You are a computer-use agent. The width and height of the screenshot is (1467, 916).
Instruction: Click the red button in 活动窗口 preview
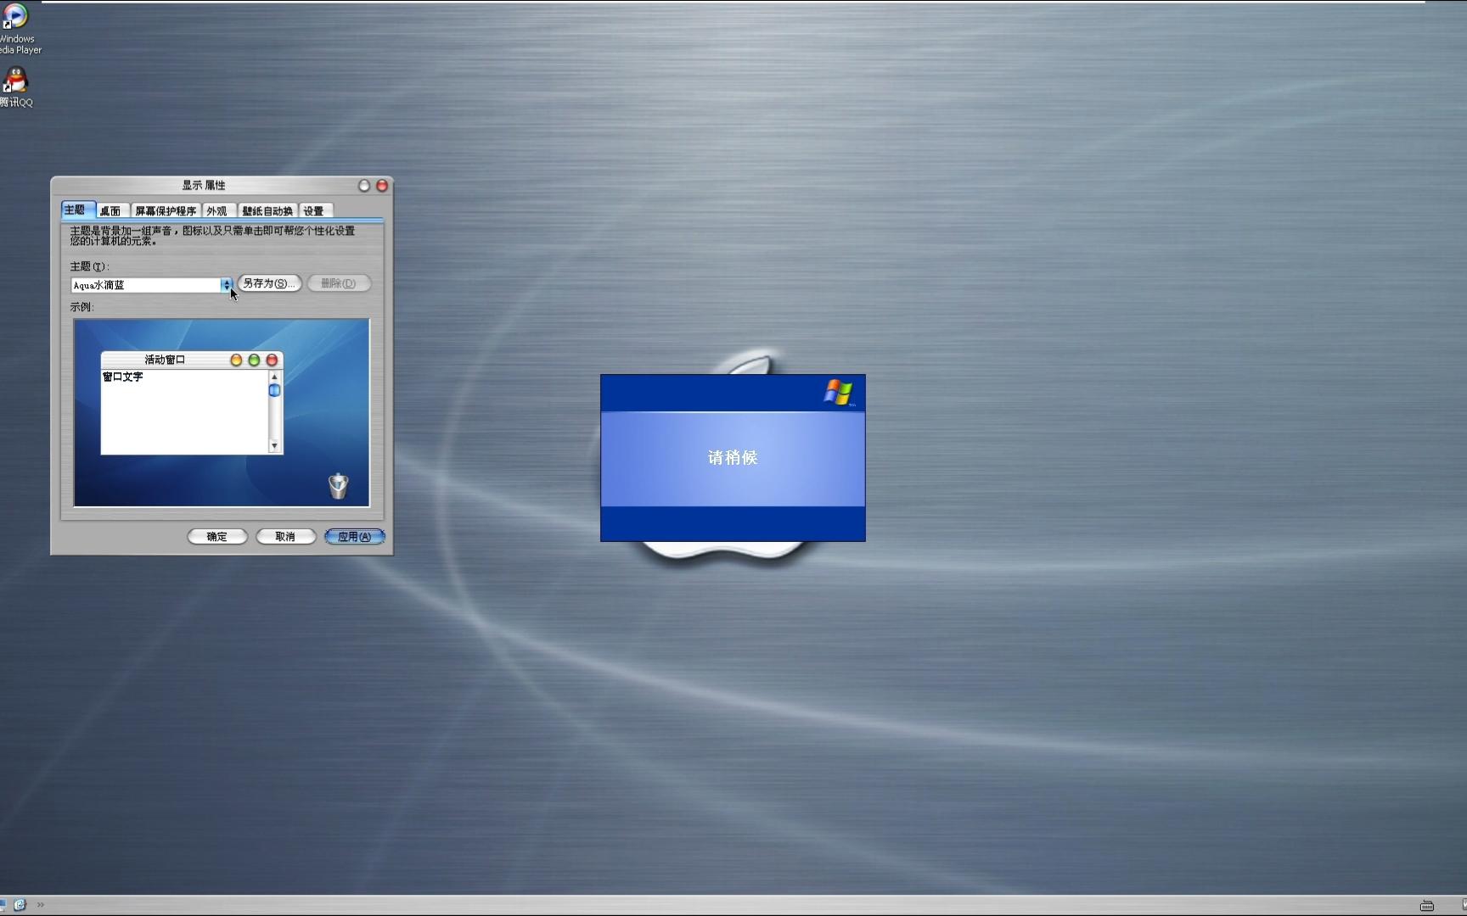point(273,360)
